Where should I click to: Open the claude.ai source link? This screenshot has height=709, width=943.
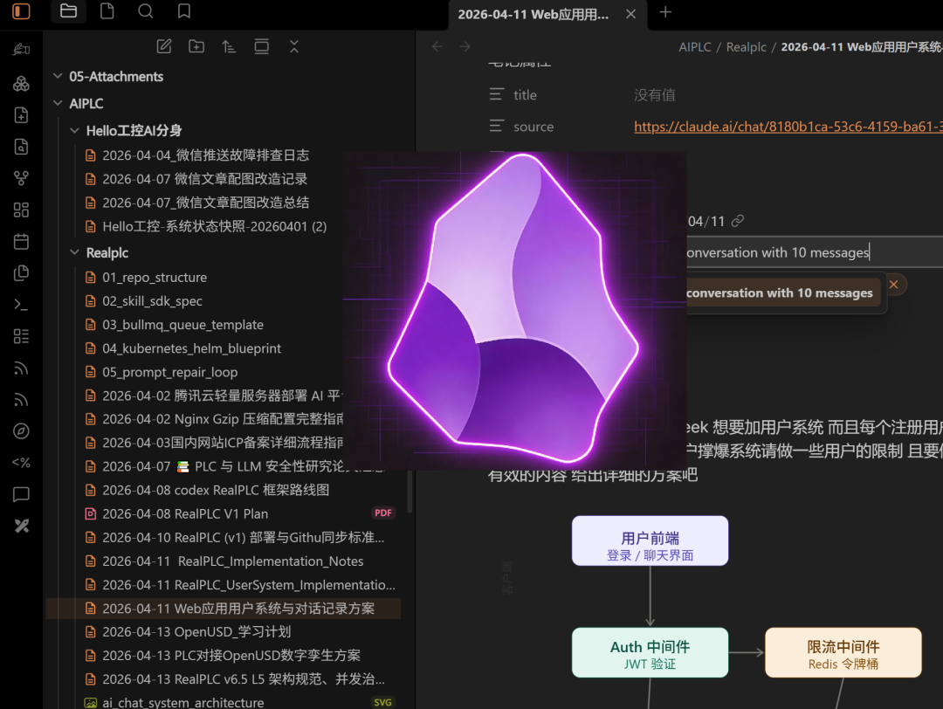pos(788,127)
